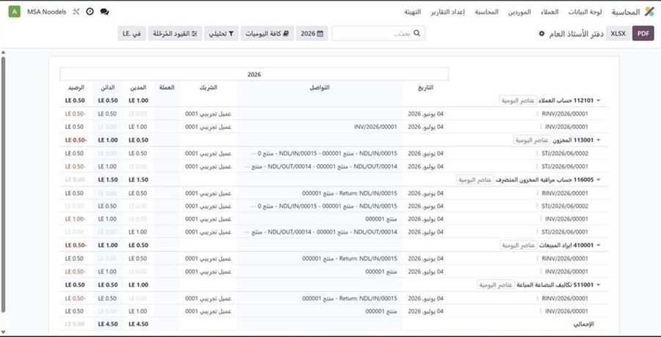Open the تحليلي analytic filter
The width and height of the screenshot is (661, 337).
click(221, 34)
